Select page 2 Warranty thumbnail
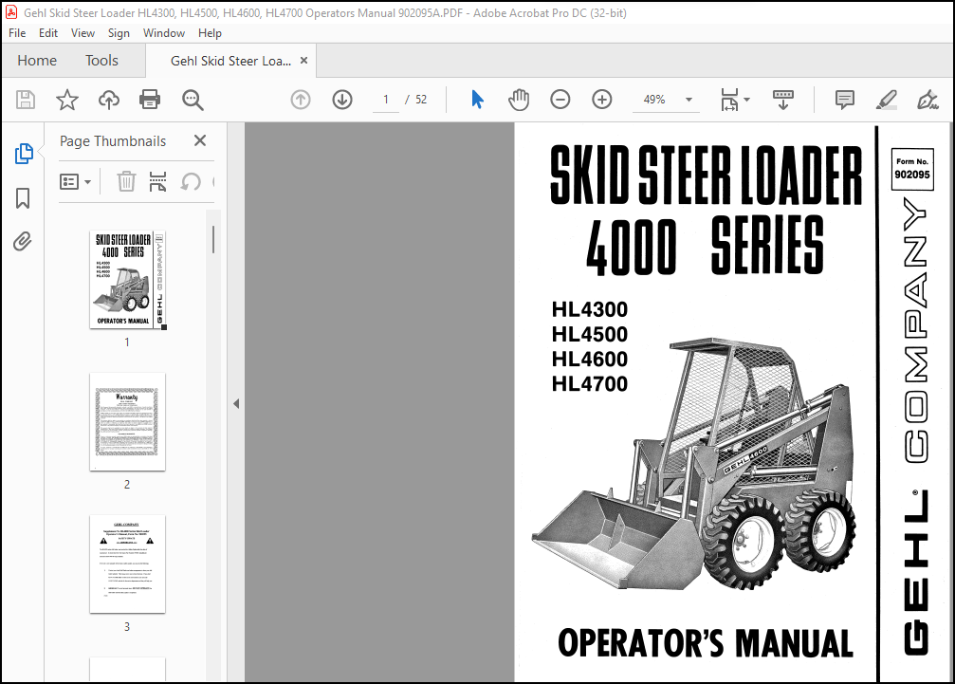This screenshot has width=955, height=684. click(127, 421)
